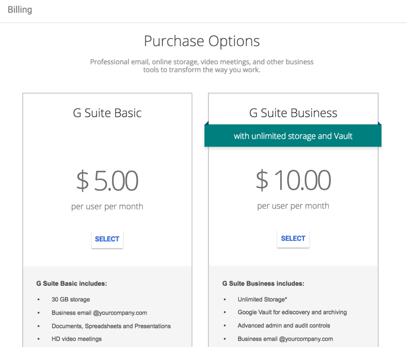The image size is (407, 347).
Task: Click Documents, Spreadsheets and Presentations item
Action: click(111, 326)
